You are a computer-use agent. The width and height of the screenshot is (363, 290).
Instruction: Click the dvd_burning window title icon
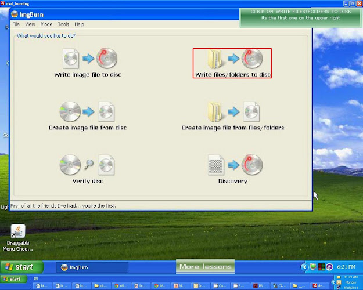click(x=2, y=3)
